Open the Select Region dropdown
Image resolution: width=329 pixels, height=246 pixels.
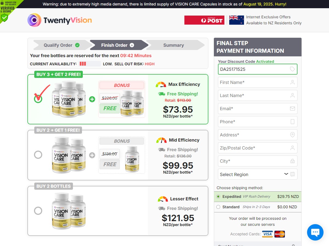[x=258, y=174]
